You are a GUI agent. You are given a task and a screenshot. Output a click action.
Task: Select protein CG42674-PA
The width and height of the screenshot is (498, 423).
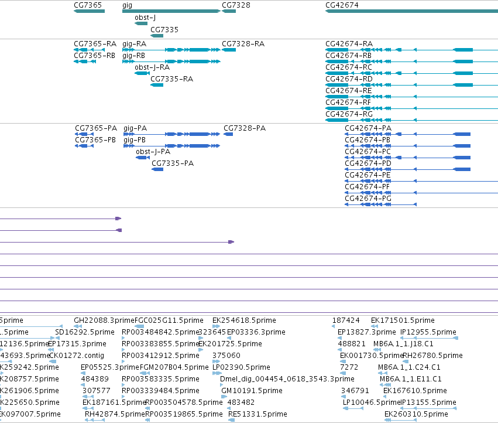tap(407, 134)
